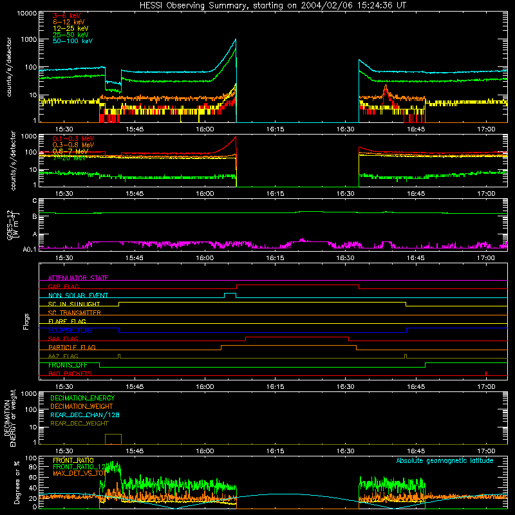
Task: Select the GAP_FLAG label
Action: [x=63, y=286]
